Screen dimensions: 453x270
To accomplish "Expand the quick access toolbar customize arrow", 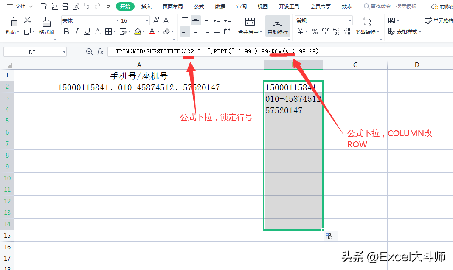I will pos(108,6).
